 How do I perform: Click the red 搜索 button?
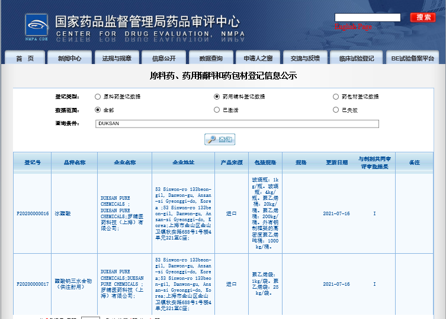pyautogui.click(x=423, y=17)
